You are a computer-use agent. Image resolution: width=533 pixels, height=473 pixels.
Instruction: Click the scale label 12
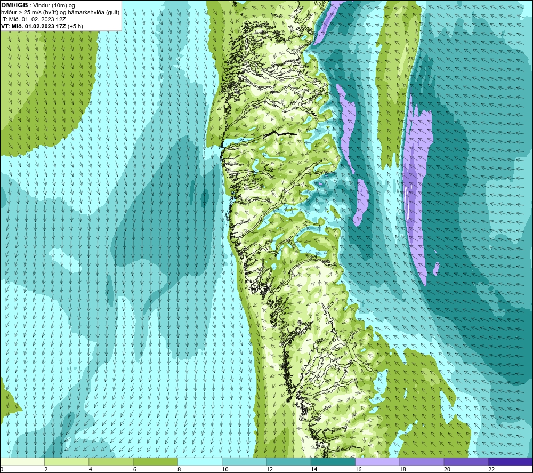[270, 469]
